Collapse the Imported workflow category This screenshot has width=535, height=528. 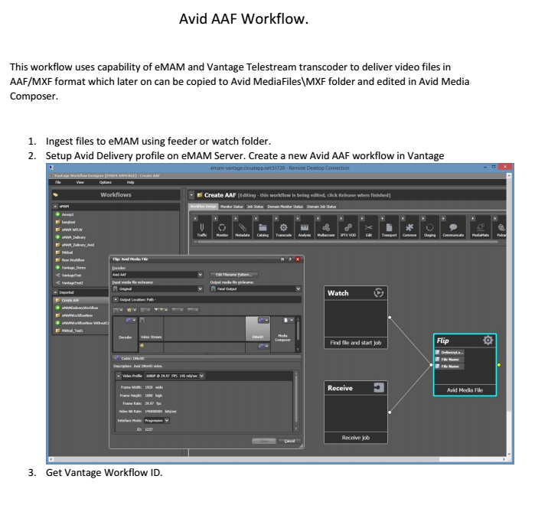55,292
